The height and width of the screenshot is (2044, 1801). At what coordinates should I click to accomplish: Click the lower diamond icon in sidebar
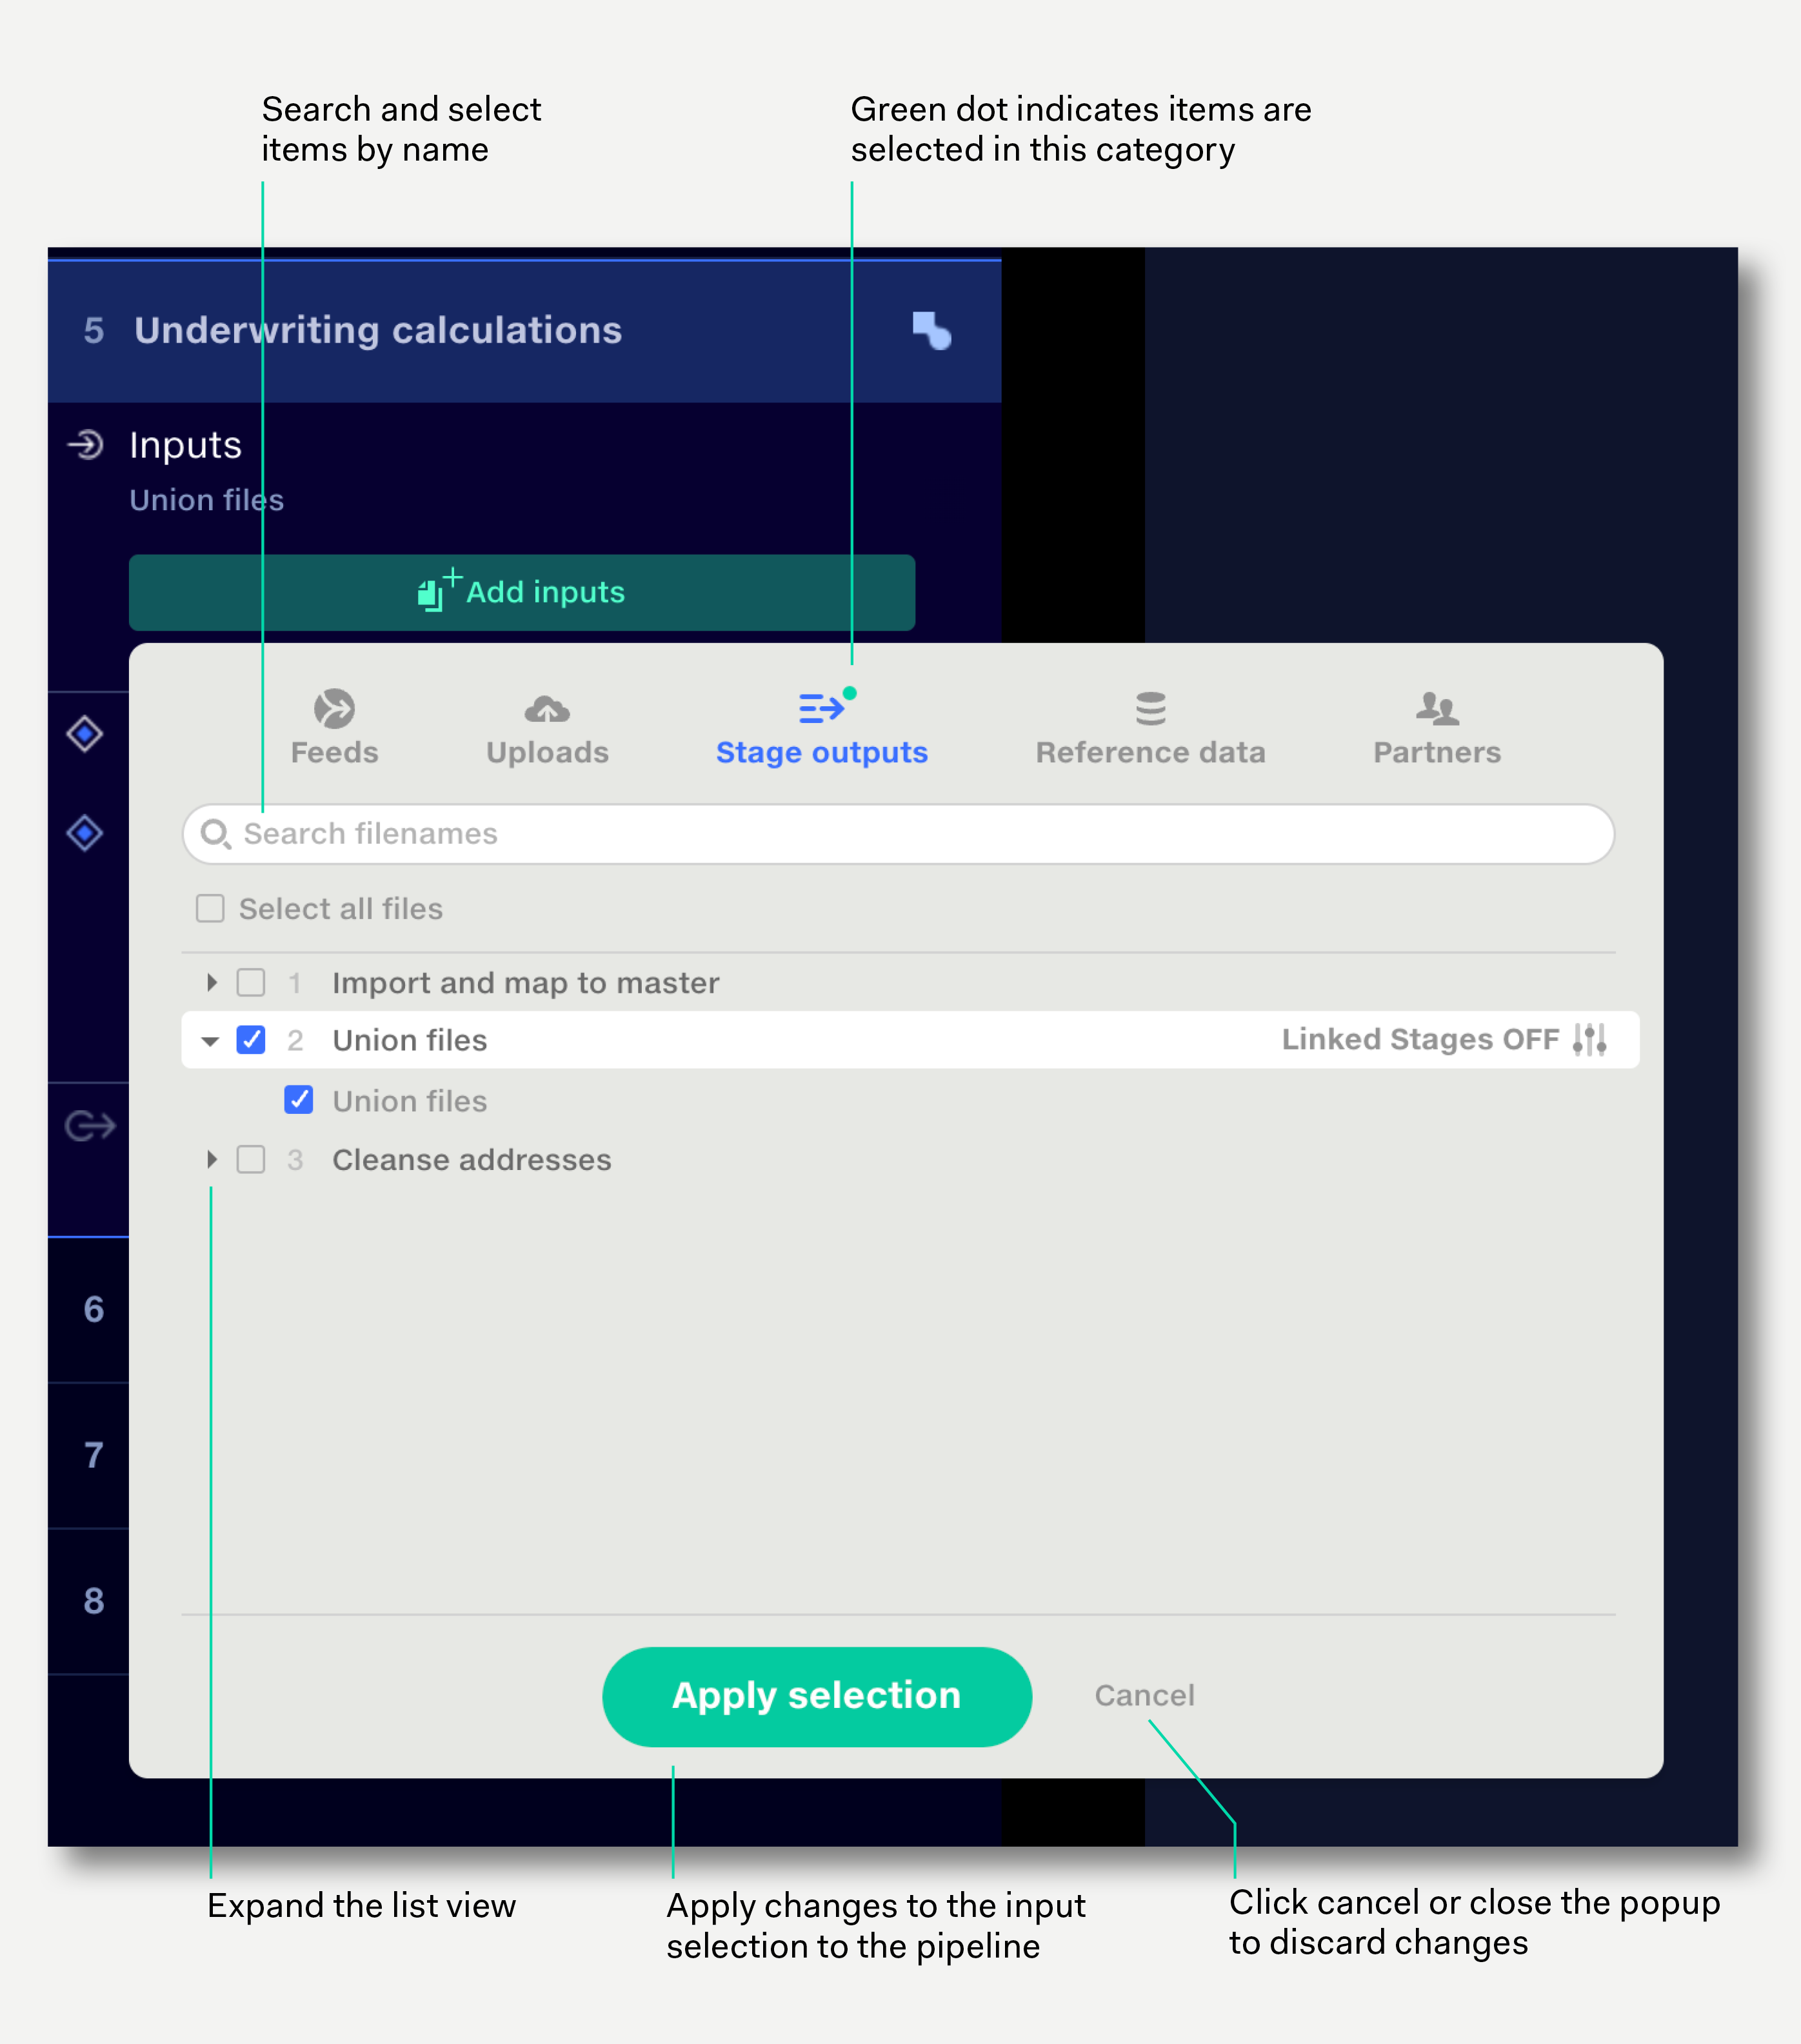point(85,832)
